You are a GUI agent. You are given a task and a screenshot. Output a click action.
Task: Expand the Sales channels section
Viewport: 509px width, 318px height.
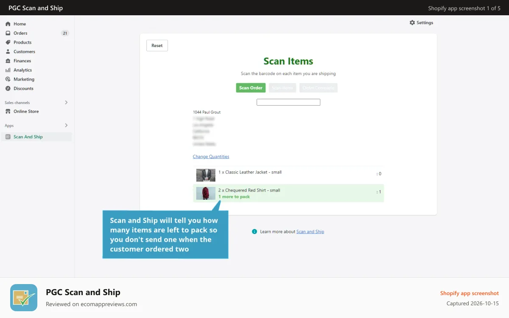66,103
